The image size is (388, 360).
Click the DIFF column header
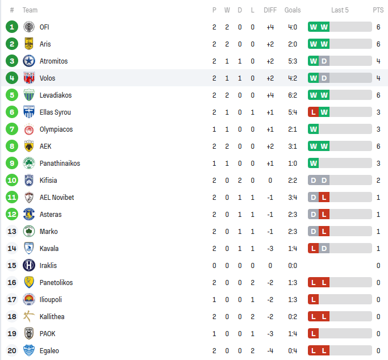click(x=270, y=10)
